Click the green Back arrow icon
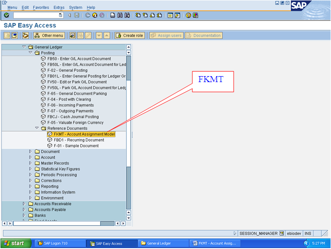This screenshot has height=249, width=331. point(88,15)
